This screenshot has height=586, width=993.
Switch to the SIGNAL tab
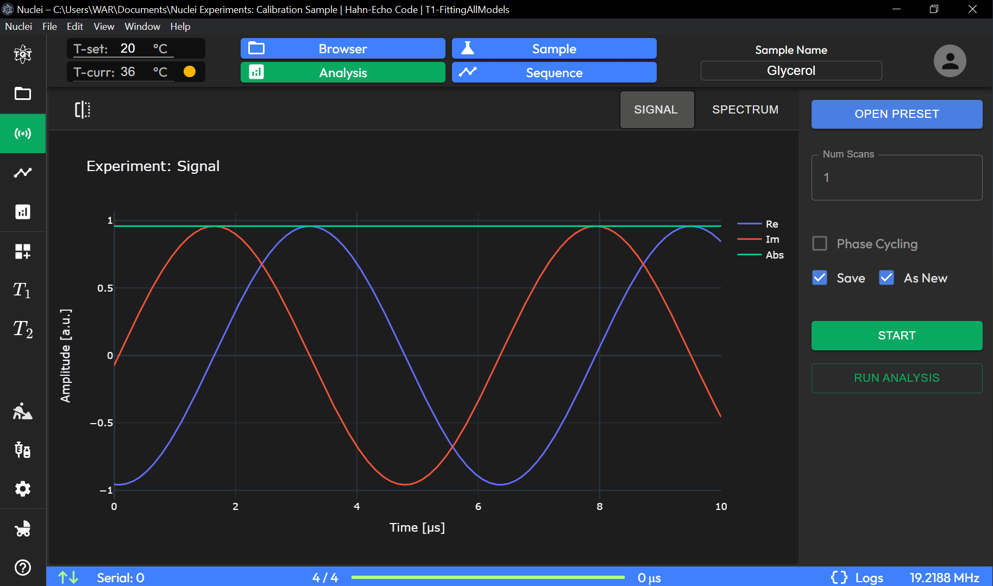pyautogui.click(x=656, y=110)
